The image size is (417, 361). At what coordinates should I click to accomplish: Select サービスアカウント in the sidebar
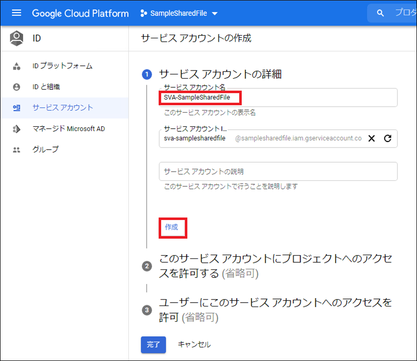tap(64, 108)
